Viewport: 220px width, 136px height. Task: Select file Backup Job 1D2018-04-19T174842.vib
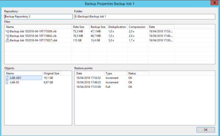click(33, 36)
